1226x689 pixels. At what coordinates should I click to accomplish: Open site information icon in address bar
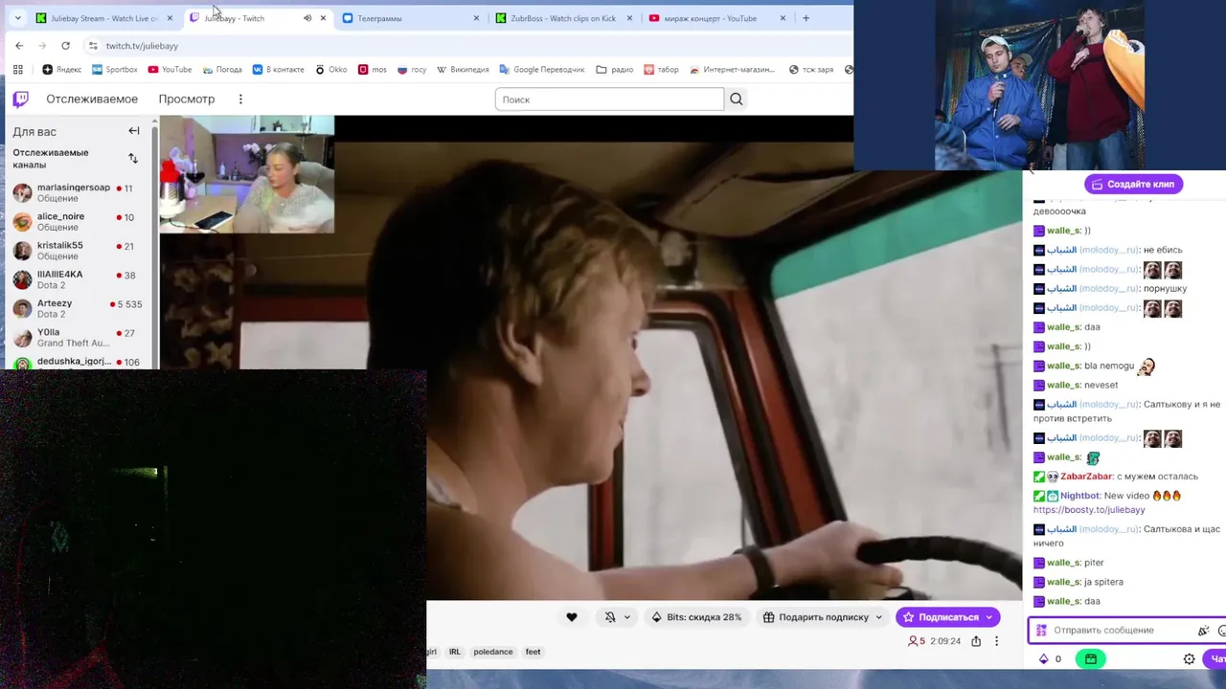(92, 45)
